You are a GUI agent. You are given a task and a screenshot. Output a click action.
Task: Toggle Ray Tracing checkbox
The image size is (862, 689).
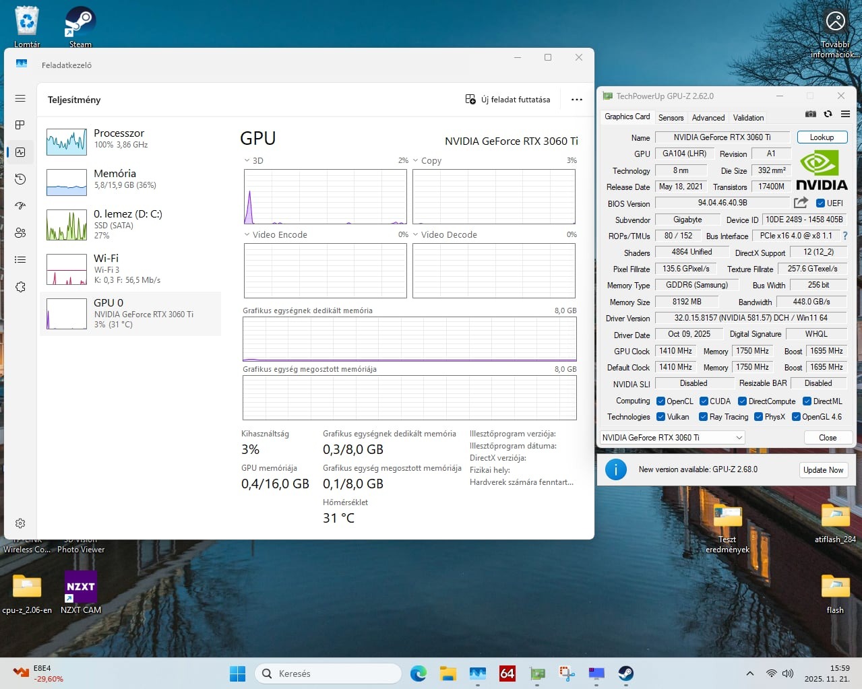pos(703,416)
